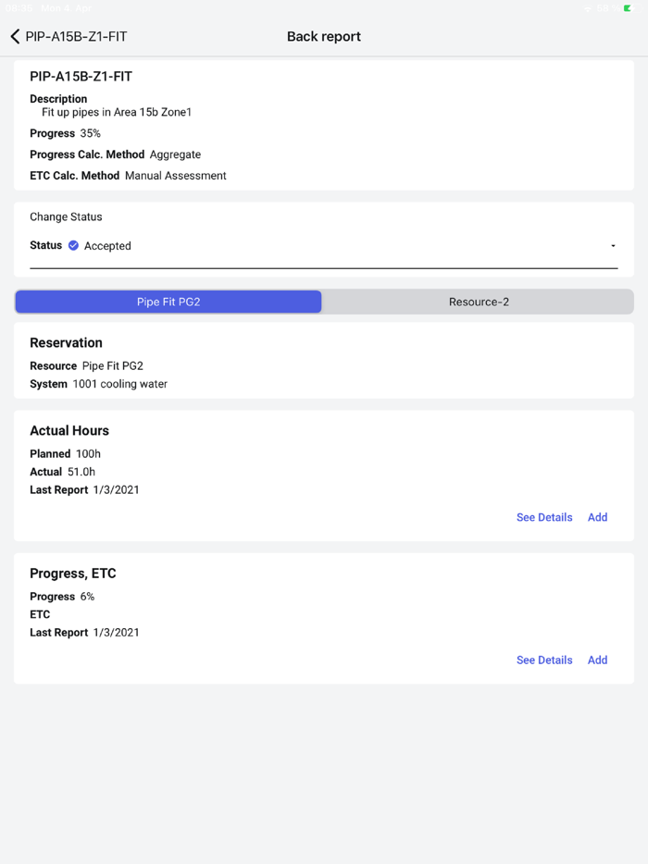Click the status bar clock time
This screenshot has height=864, width=648.
point(19,8)
